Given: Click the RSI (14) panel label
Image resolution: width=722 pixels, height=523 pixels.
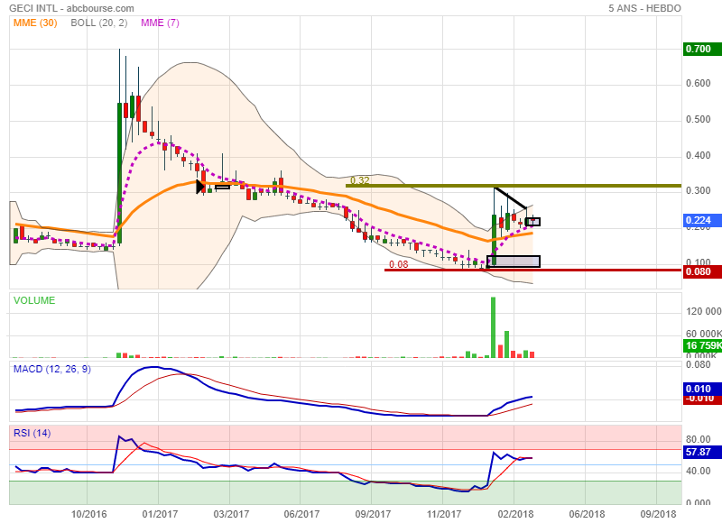Looking at the screenshot, I should 32,433.
